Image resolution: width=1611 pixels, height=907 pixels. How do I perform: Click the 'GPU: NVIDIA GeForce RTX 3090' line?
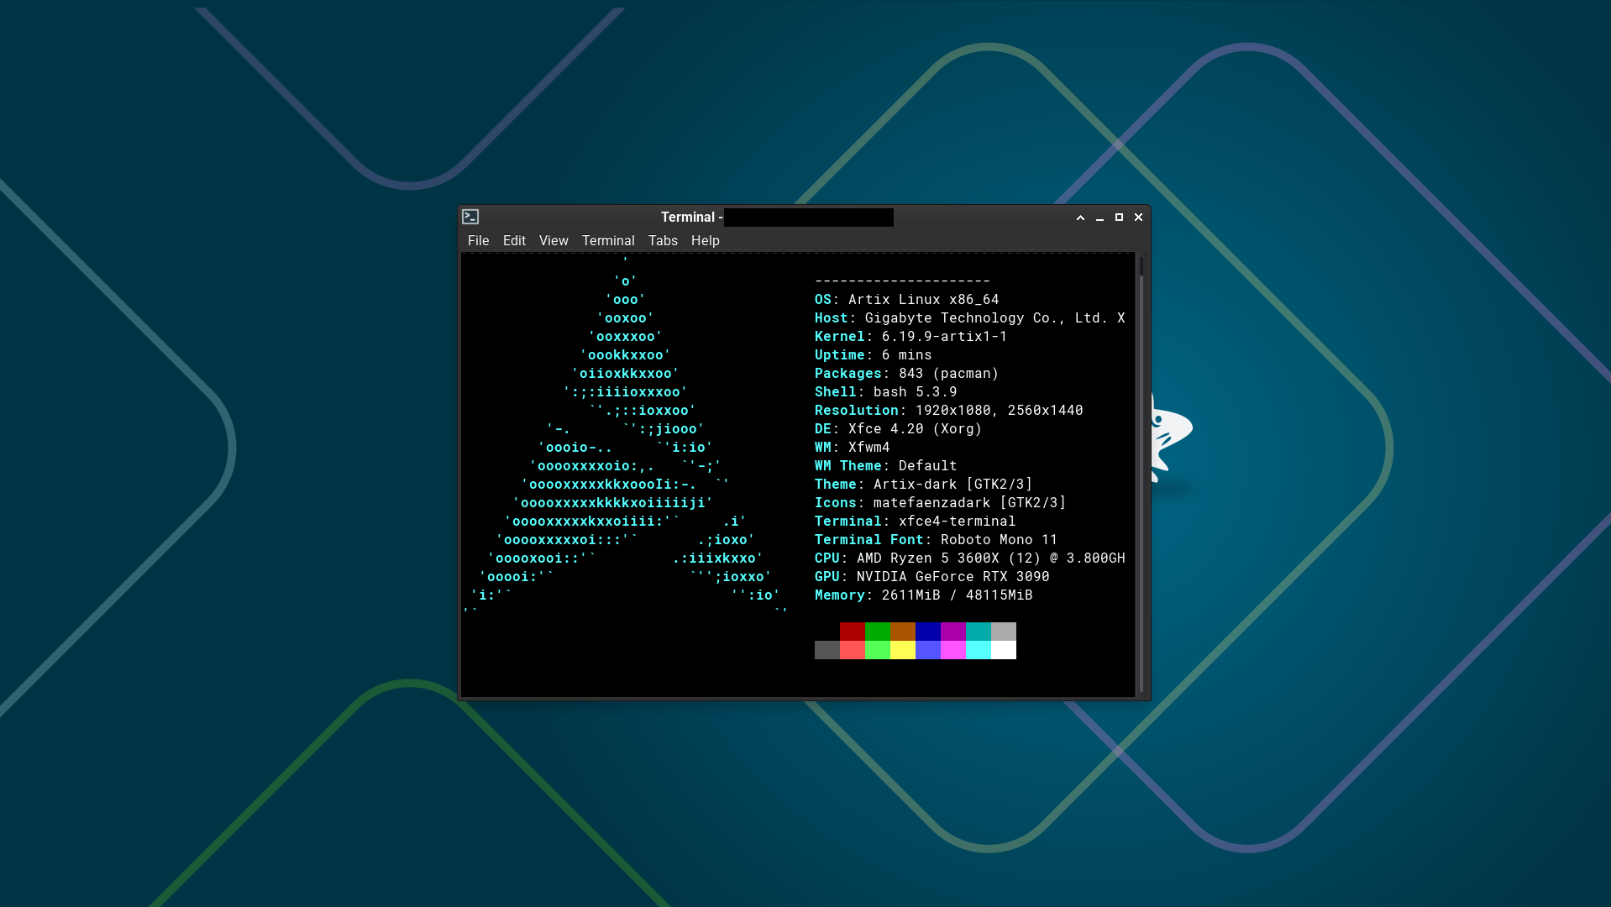click(x=932, y=577)
